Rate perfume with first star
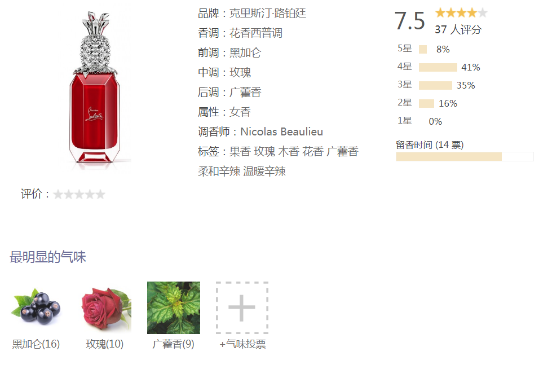Image resolution: width=539 pixels, height=382 pixels. 58,195
